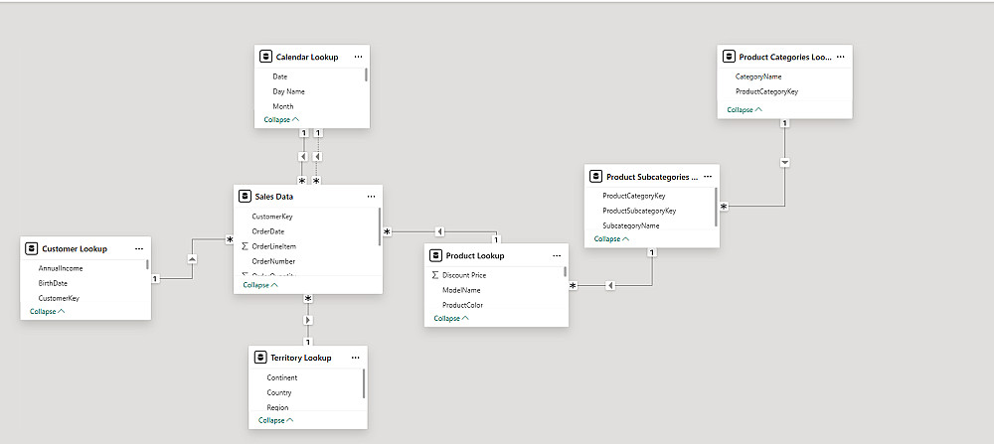The width and height of the screenshot is (994, 444).
Task: Click the Product Subcategories table icon
Action: [x=596, y=177]
